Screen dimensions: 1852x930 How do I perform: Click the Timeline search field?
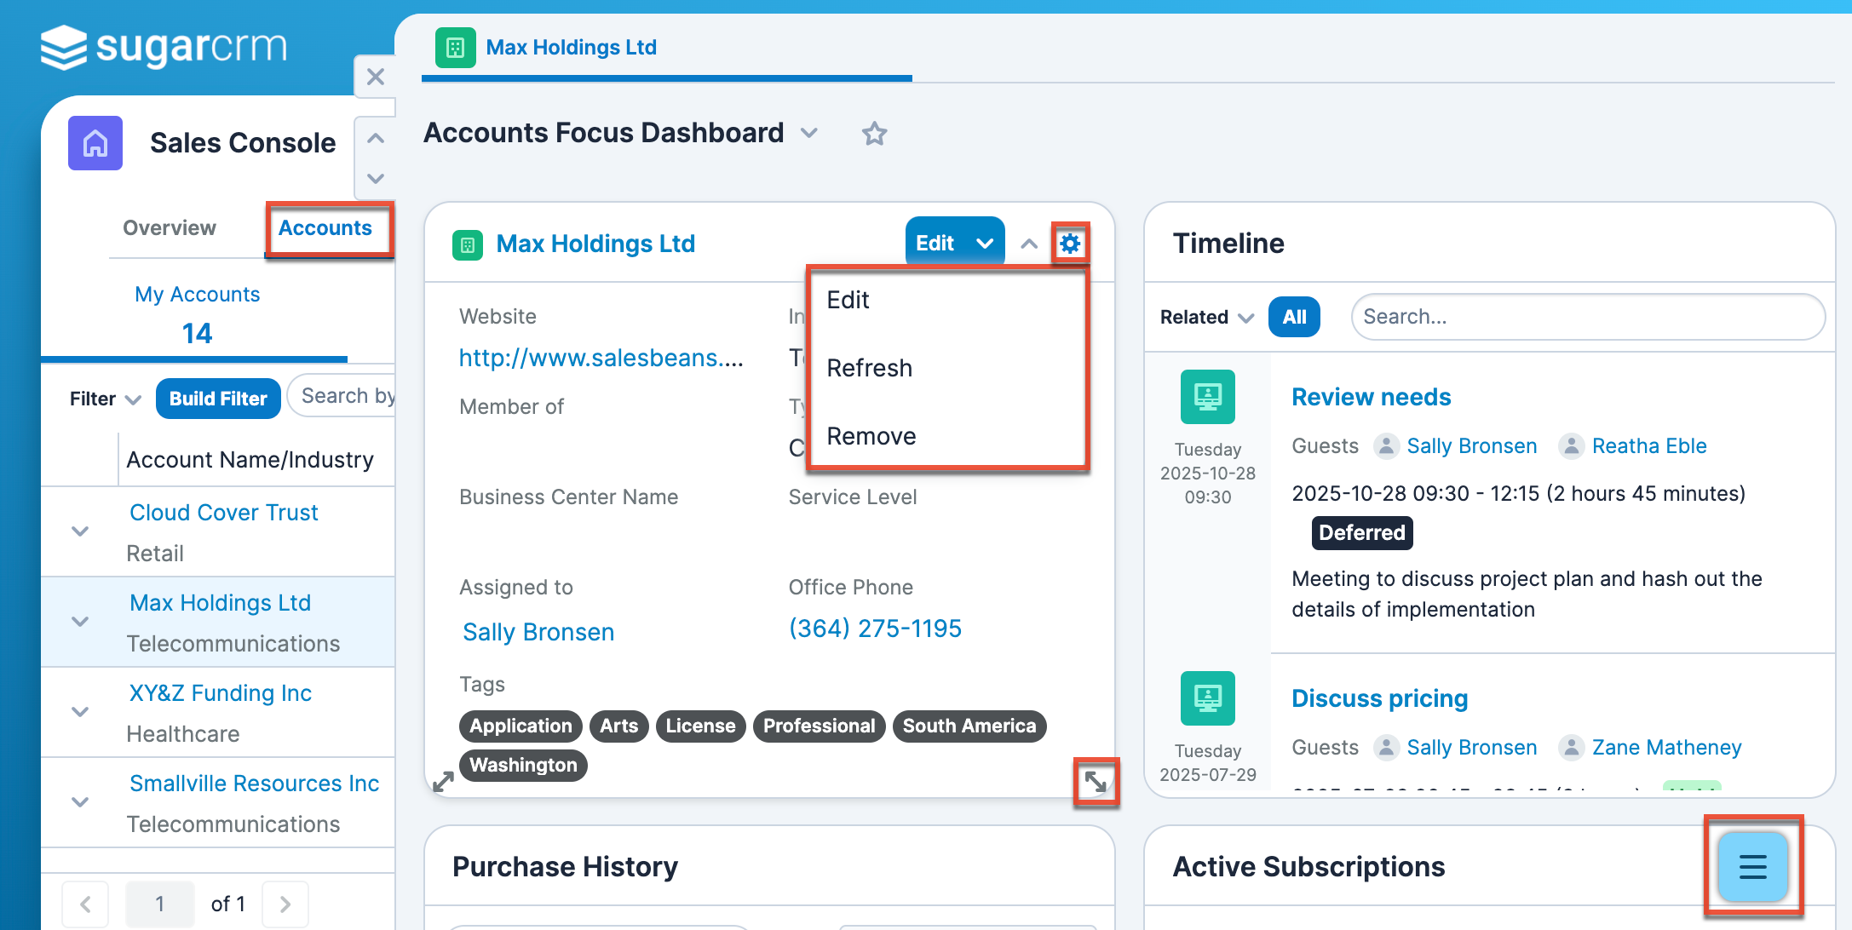1586,316
